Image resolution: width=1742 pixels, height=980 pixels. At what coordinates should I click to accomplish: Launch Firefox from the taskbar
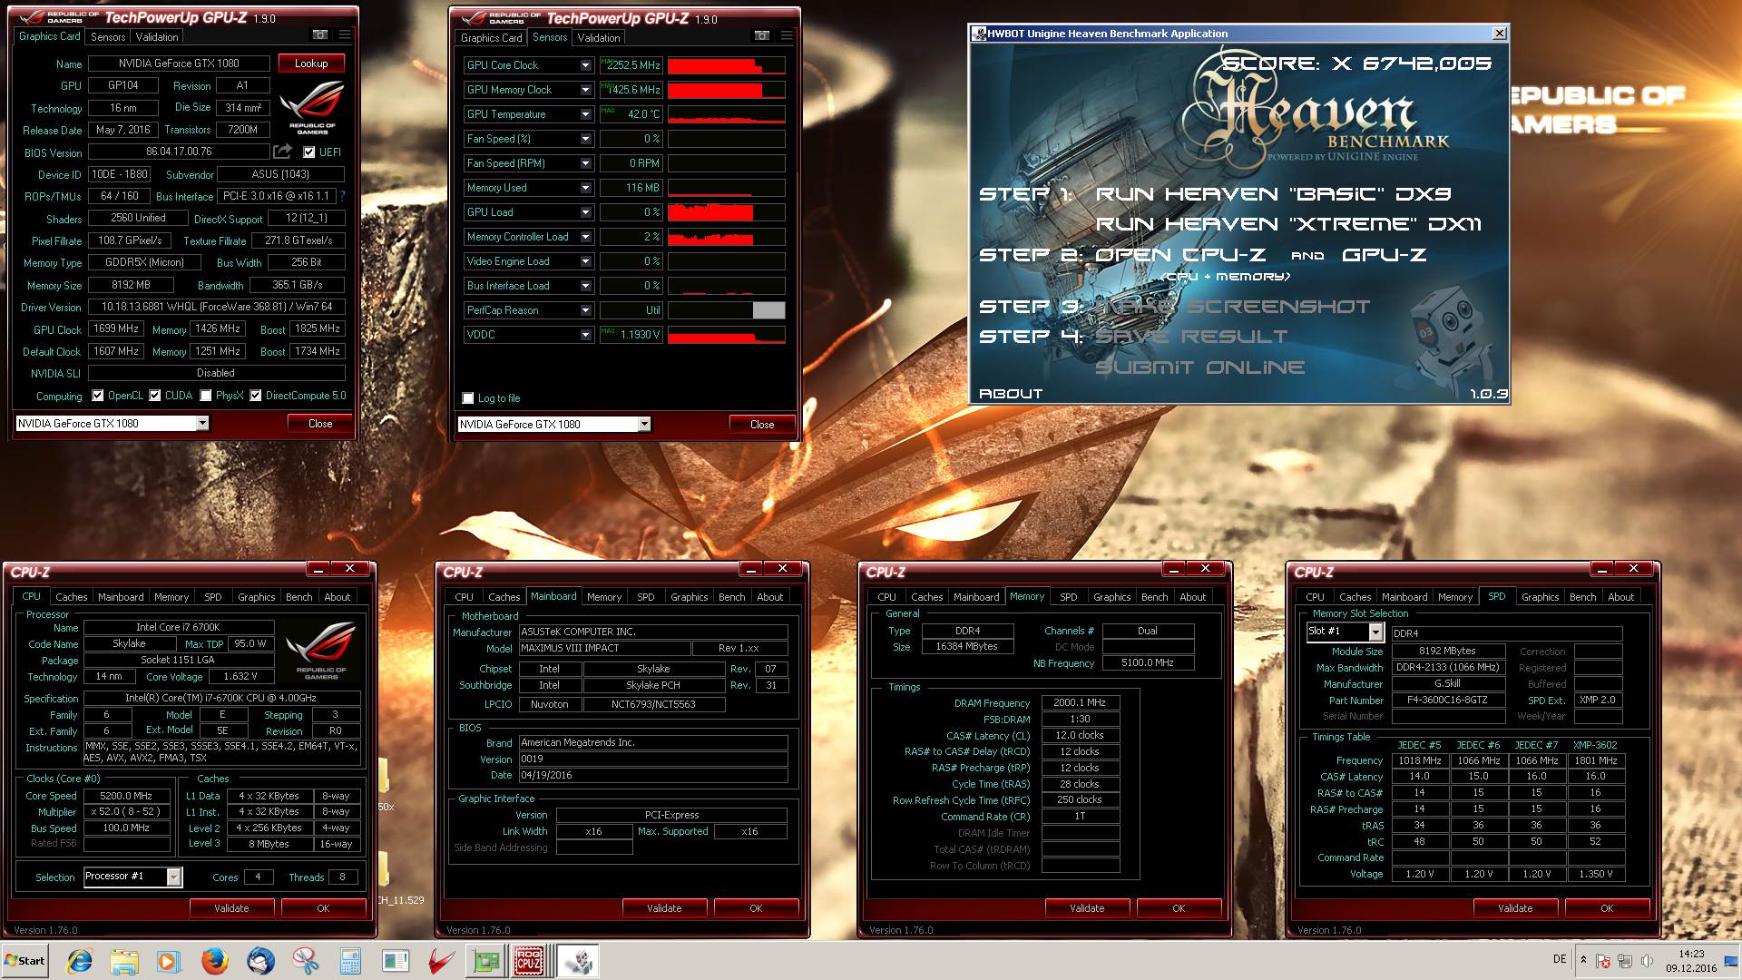[214, 961]
